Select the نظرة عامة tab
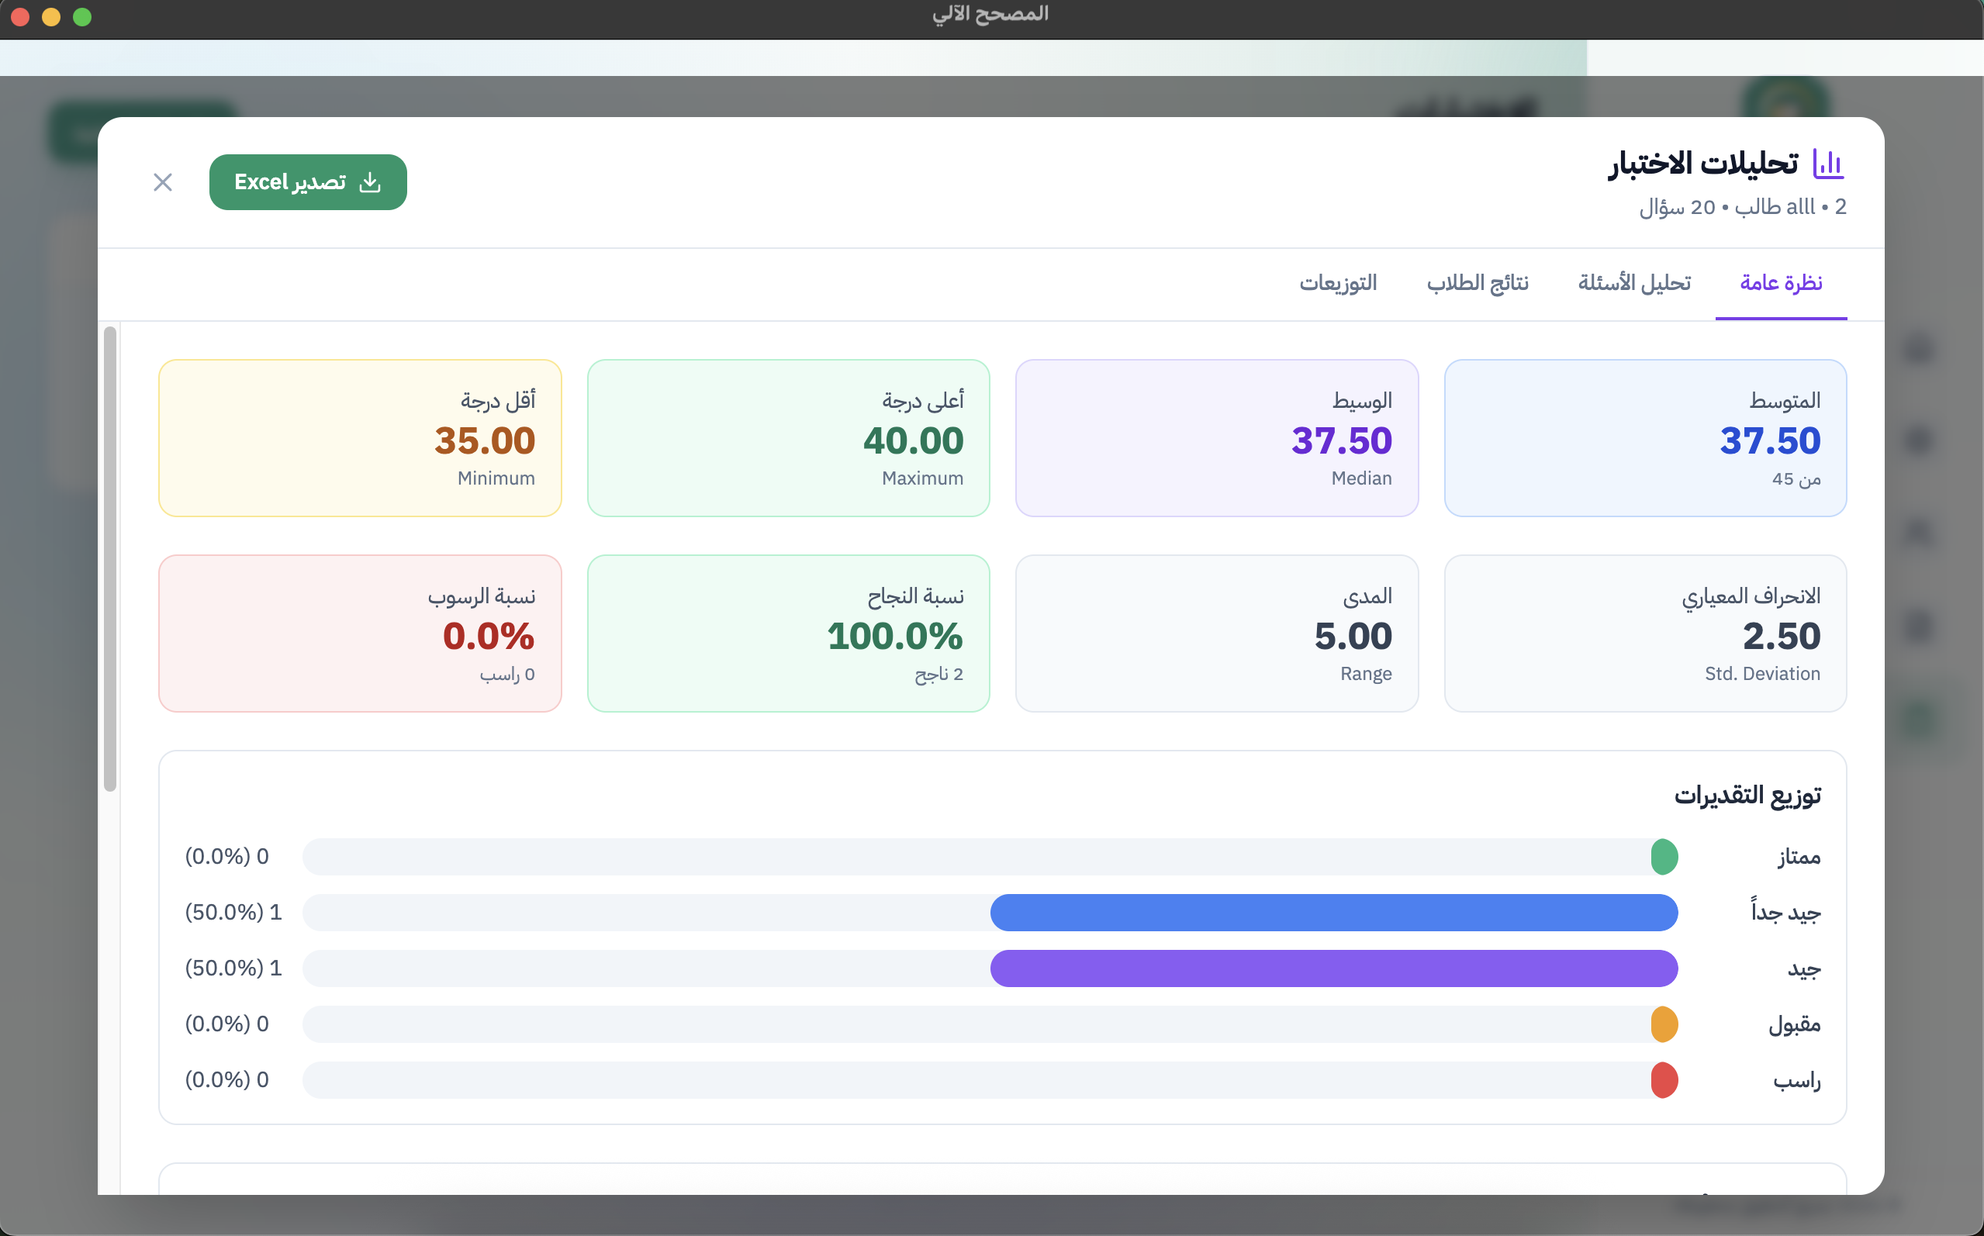The width and height of the screenshot is (1984, 1236). (1782, 283)
